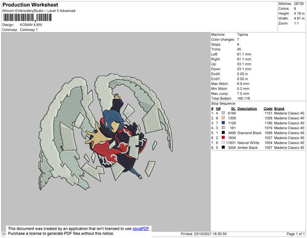The width and height of the screenshot is (307, 238).
Task: Click the 'Code' column header
Action: click(268, 109)
